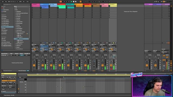
Task: Open All Channels dropdown on track 3
Action: 53,47
